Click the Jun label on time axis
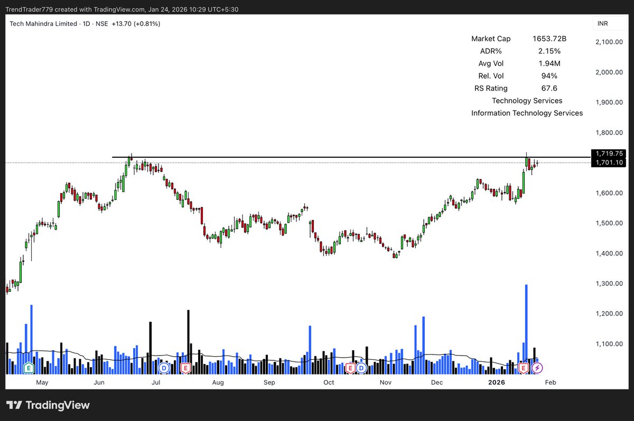634x421 pixels. click(x=98, y=382)
